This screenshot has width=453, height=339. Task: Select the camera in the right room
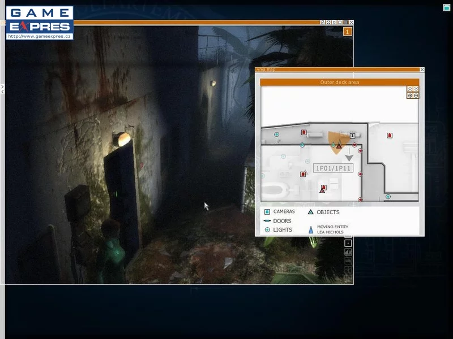tap(390, 135)
